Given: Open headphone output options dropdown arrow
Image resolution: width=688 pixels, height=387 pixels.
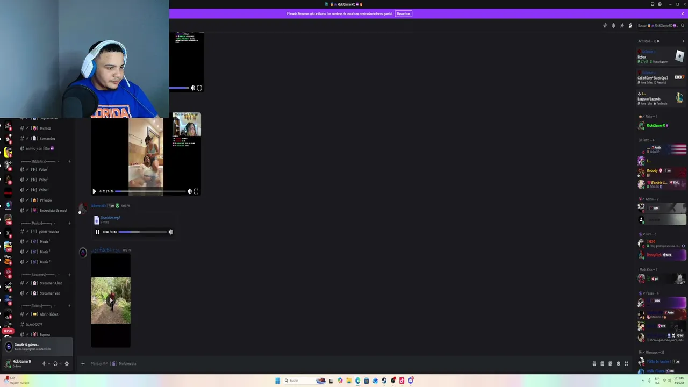Looking at the screenshot, I should 60,363.
